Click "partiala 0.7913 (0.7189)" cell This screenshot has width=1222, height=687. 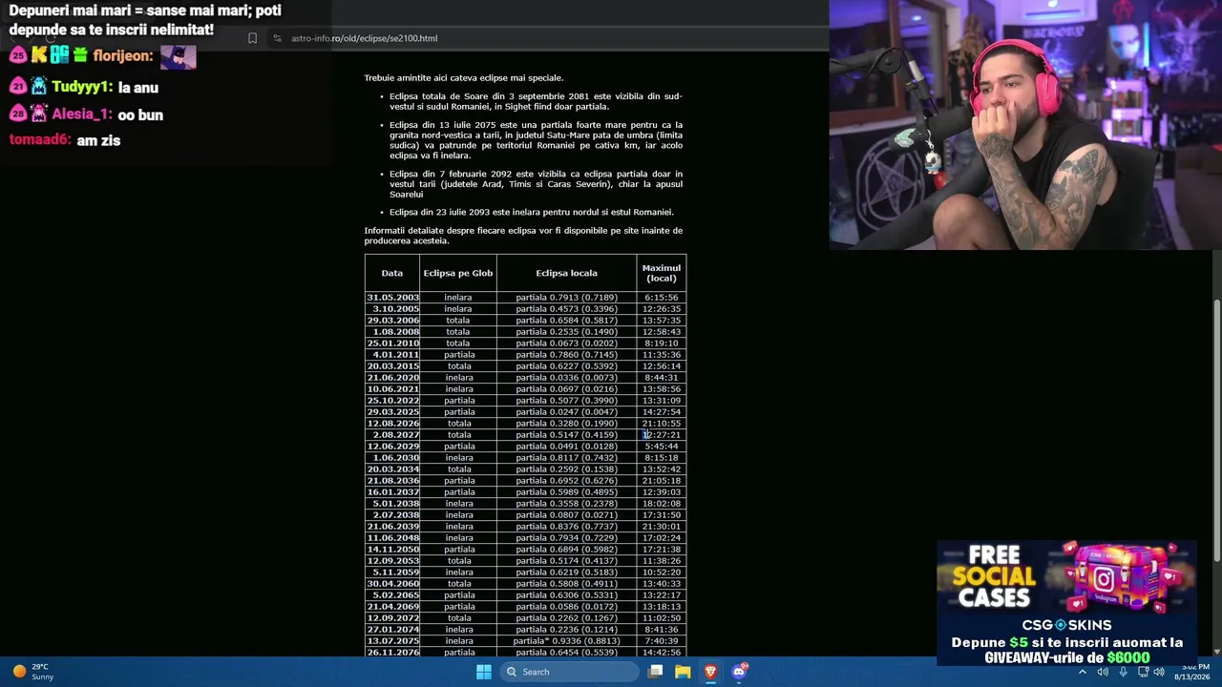click(x=566, y=298)
